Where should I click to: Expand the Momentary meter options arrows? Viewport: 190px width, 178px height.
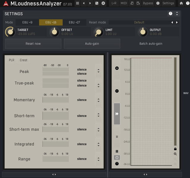point(98,100)
